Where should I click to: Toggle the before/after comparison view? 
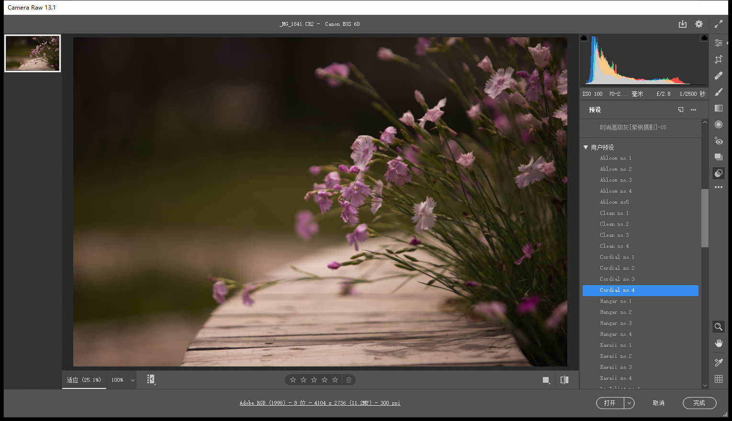click(564, 380)
